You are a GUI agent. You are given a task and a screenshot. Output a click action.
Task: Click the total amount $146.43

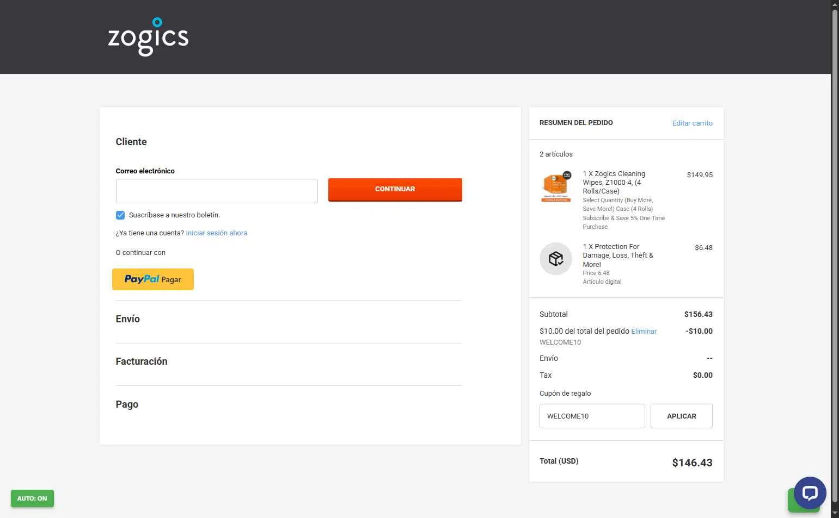[x=692, y=463]
